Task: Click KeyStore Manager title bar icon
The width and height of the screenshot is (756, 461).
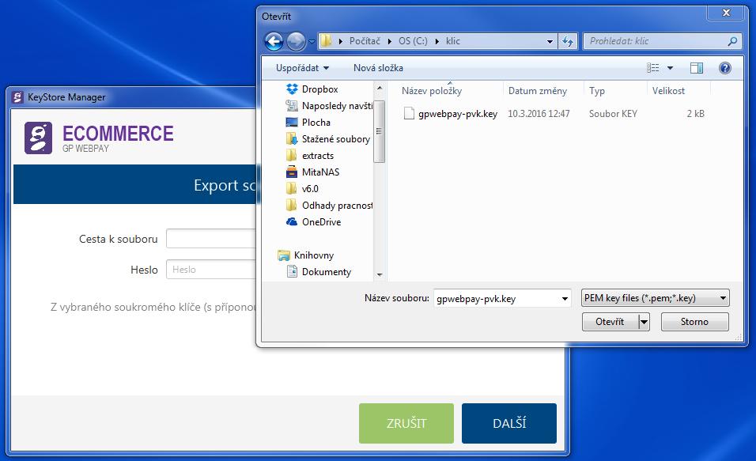Action: (x=18, y=97)
